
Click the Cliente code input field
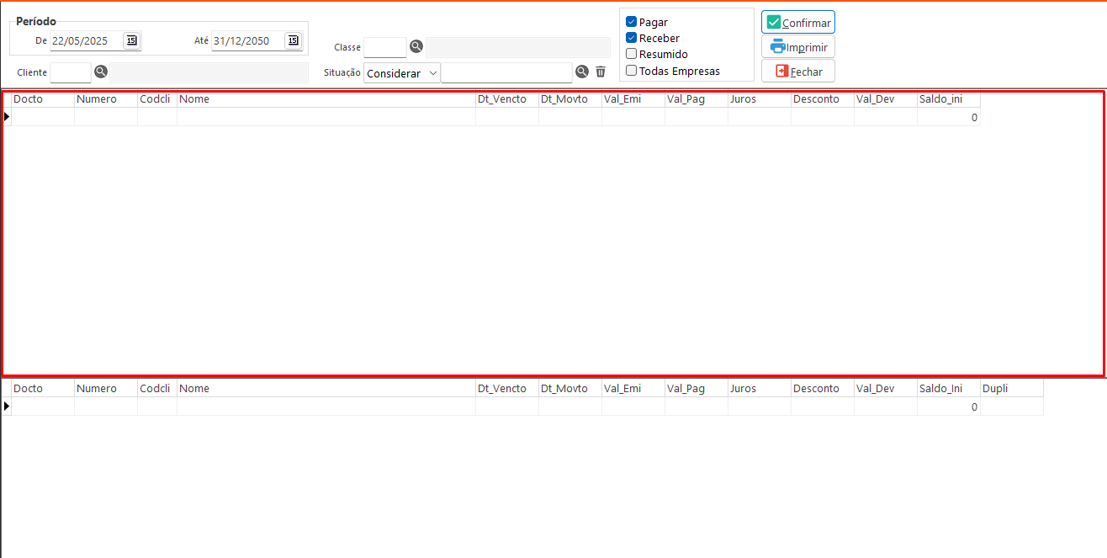[x=71, y=73]
